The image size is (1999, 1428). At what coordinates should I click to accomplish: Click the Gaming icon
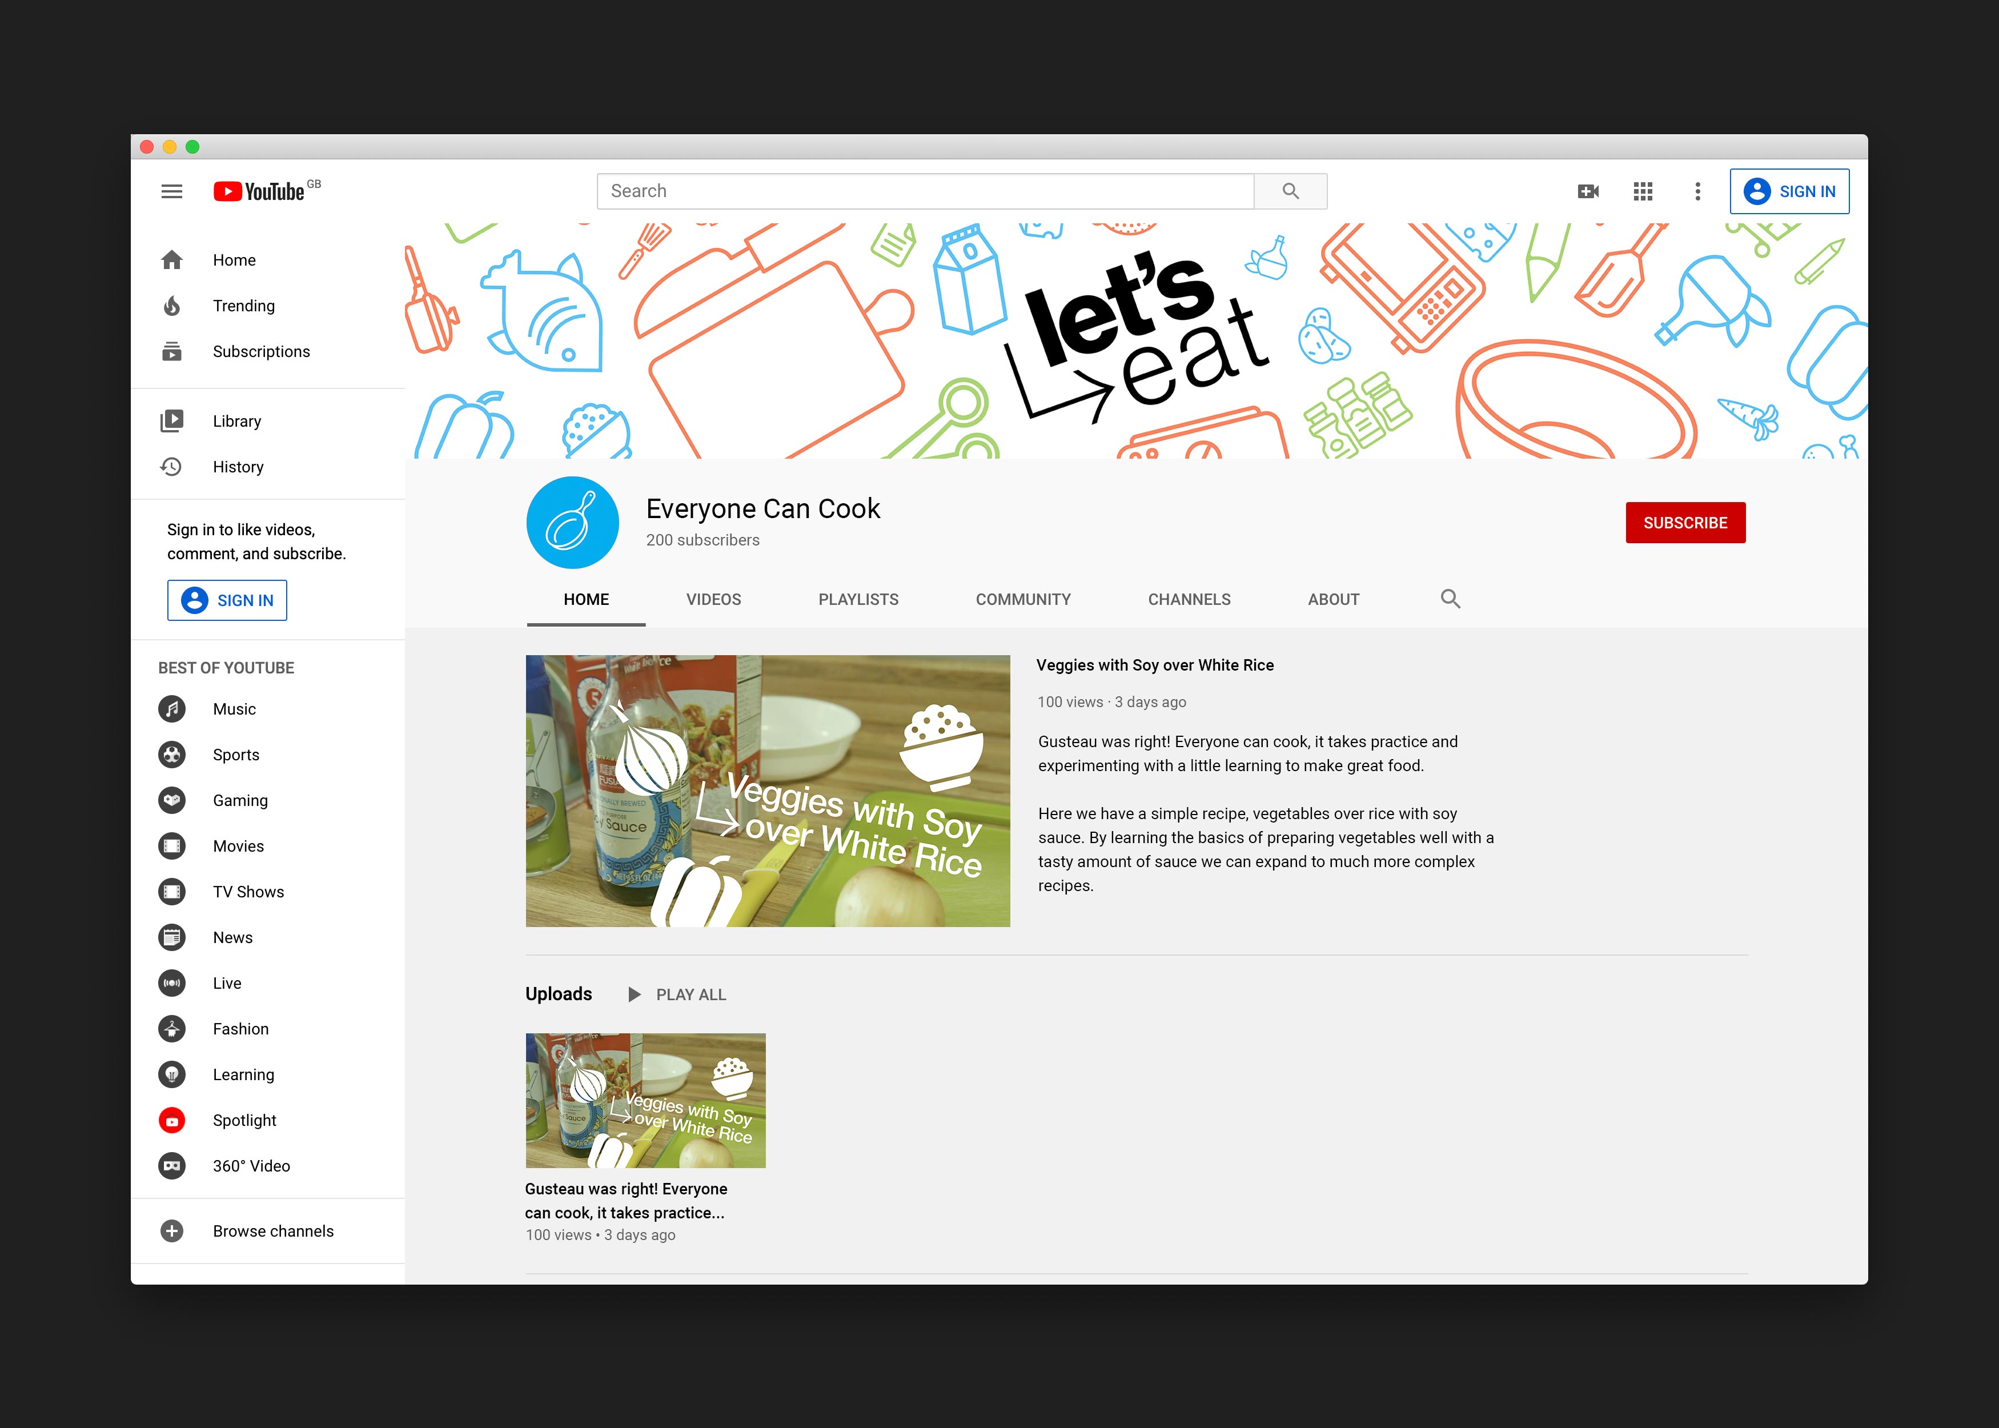point(171,800)
